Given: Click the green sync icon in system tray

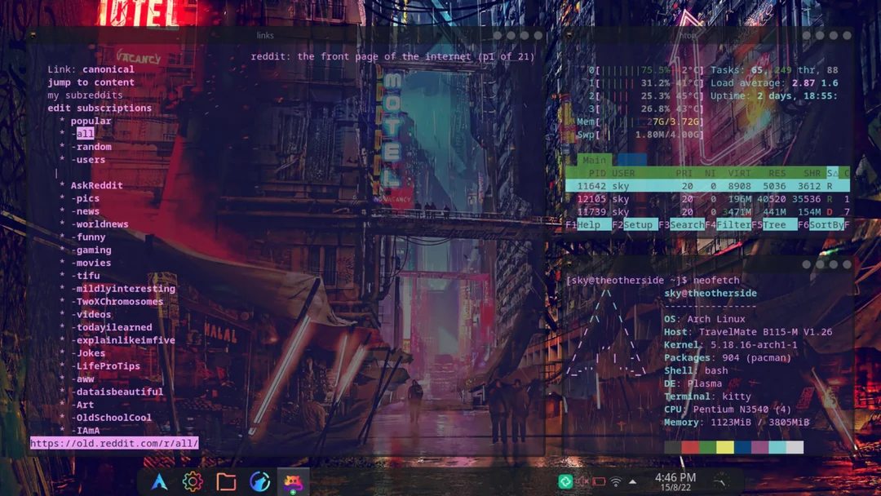Looking at the screenshot, I should tap(565, 481).
